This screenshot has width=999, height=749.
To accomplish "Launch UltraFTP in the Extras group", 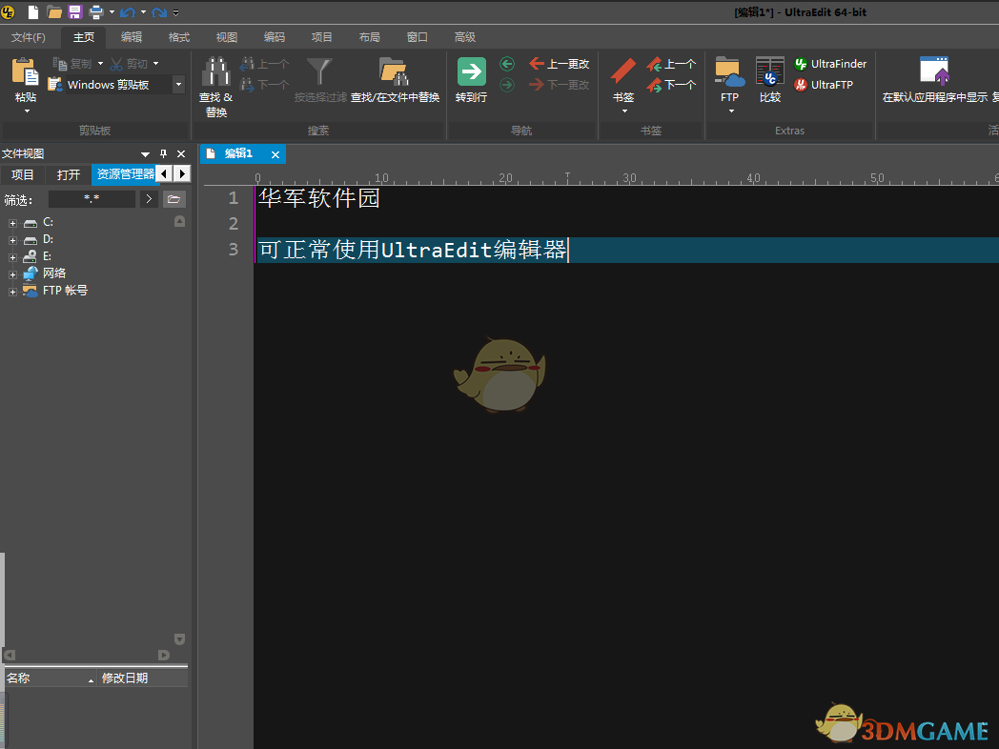I will (x=826, y=84).
